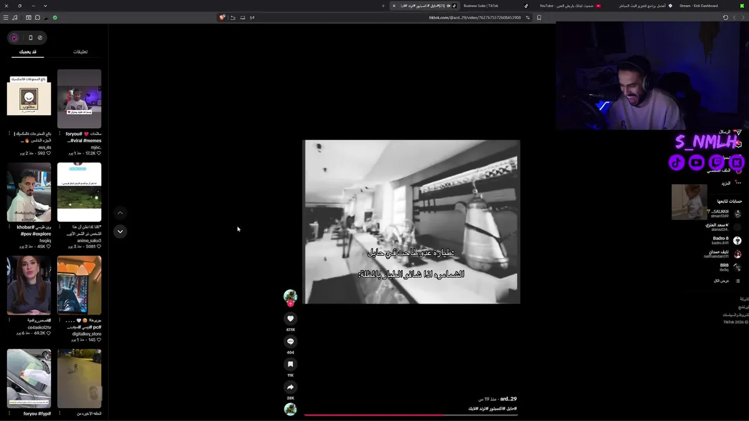Go to the previous video with up arrow
This screenshot has height=421, width=749.
pos(120,213)
